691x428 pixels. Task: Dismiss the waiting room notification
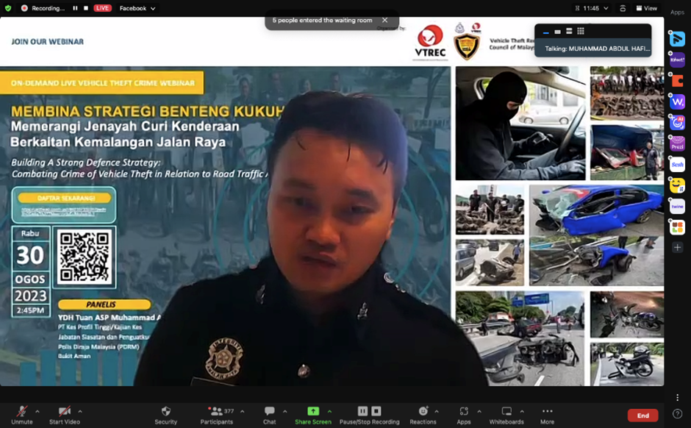[384, 21]
